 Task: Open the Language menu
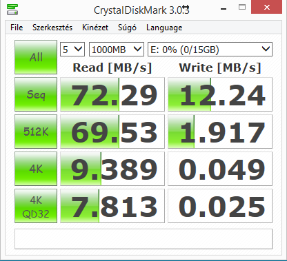coord(164,28)
